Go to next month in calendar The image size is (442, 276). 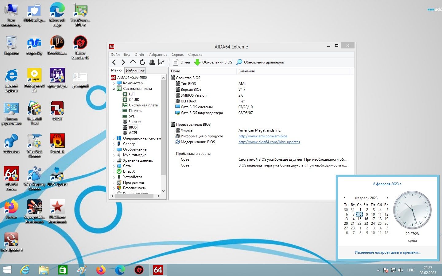coord(388,198)
